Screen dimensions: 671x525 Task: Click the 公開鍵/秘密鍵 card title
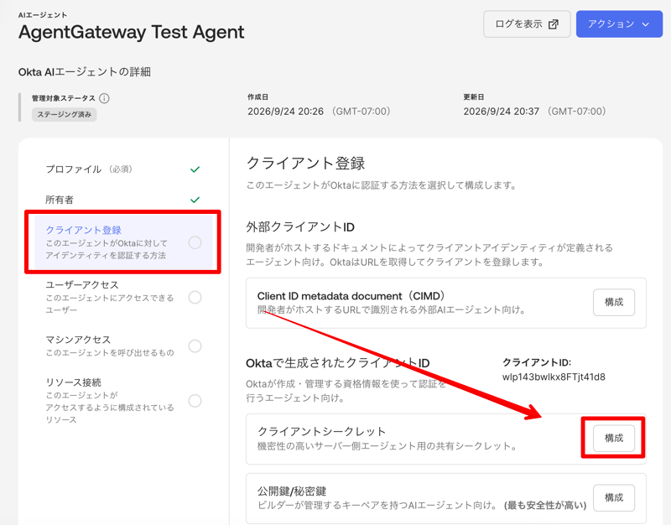pos(292,491)
